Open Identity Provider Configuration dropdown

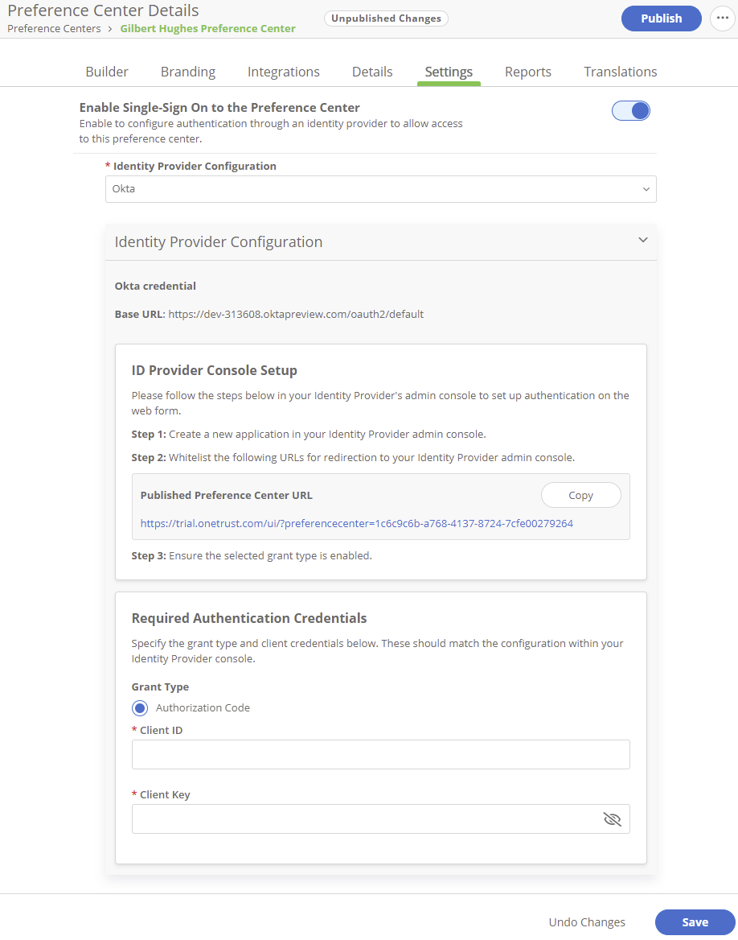coord(380,189)
